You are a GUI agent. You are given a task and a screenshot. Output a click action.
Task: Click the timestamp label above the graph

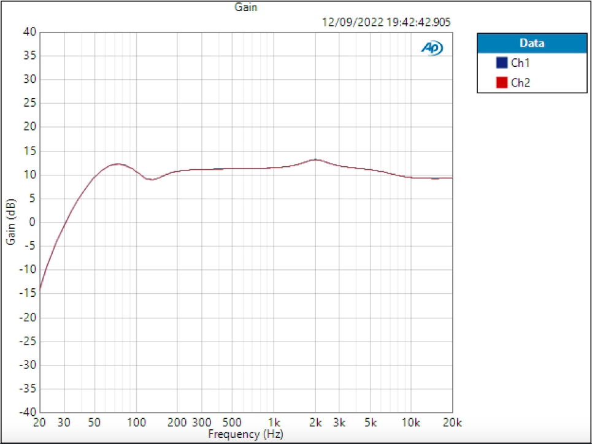pyautogui.click(x=386, y=21)
